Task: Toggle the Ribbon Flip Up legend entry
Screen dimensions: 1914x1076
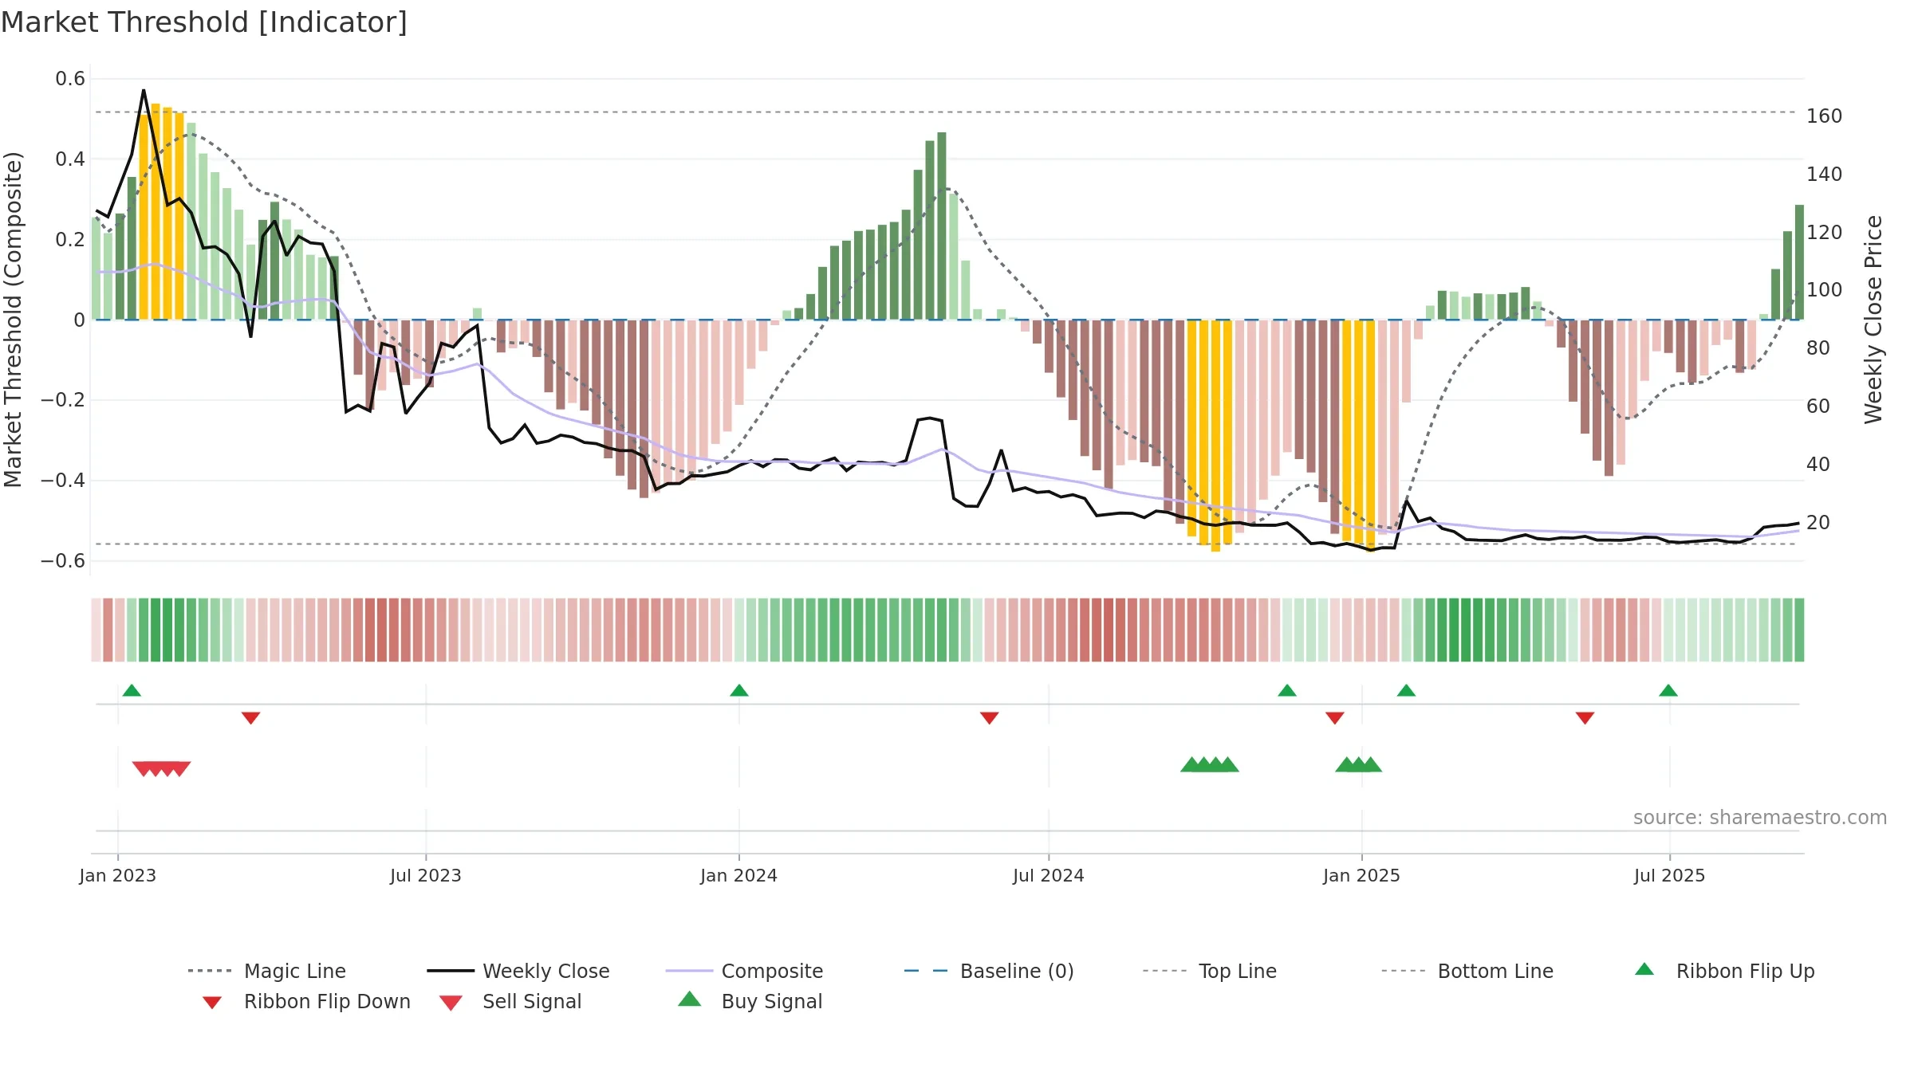Action: (1724, 971)
